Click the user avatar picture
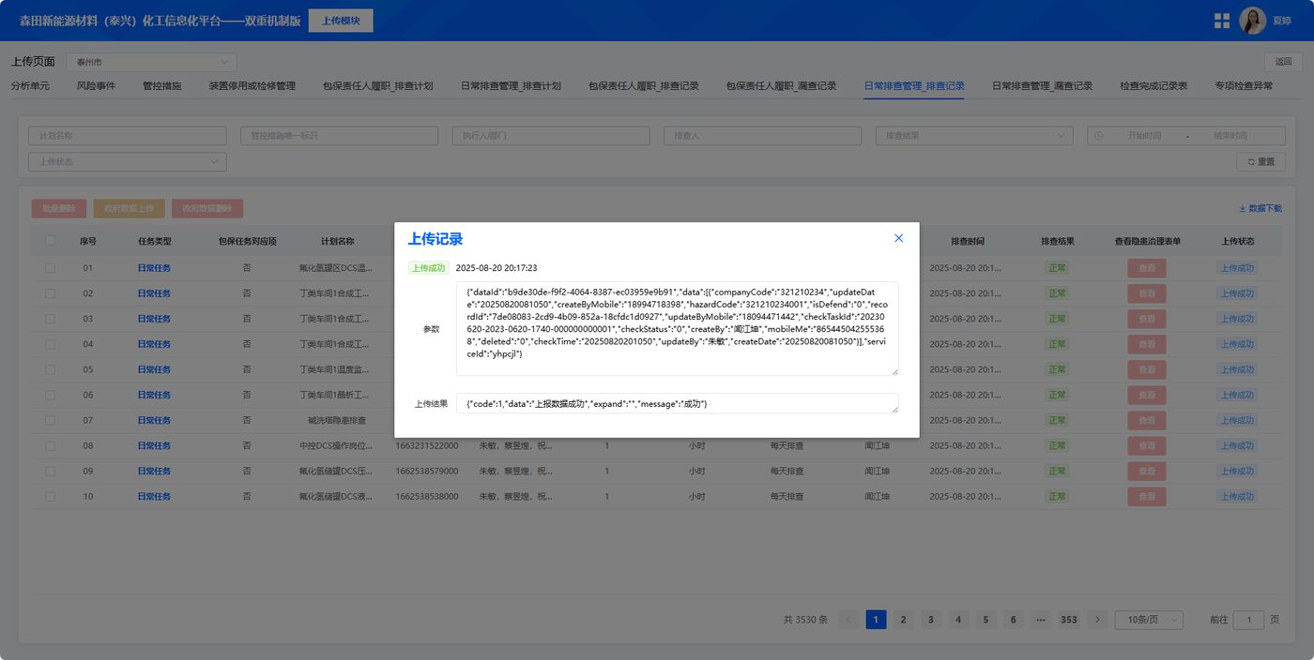 1253,21
